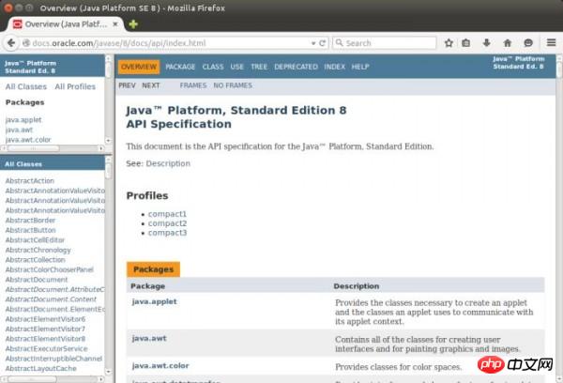Focus the Search input field
The height and width of the screenshot is (383, 563).
[385, 43]
